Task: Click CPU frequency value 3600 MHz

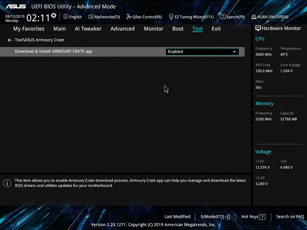Action: point(264,55)
